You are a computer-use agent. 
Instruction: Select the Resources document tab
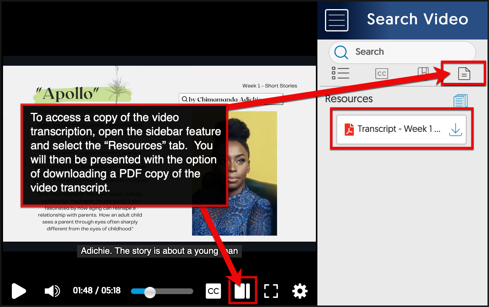click(x=464, y=73)
